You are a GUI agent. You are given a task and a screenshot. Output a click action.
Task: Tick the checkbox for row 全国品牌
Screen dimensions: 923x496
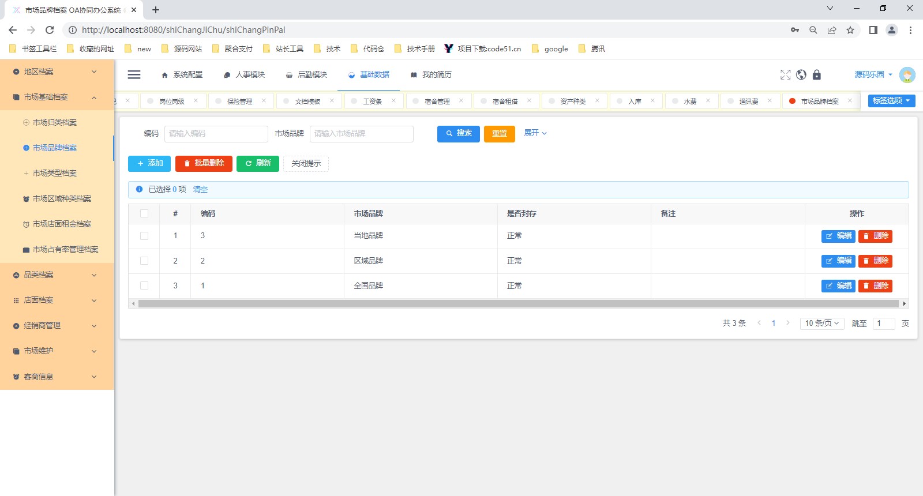(x=144, y=285)
